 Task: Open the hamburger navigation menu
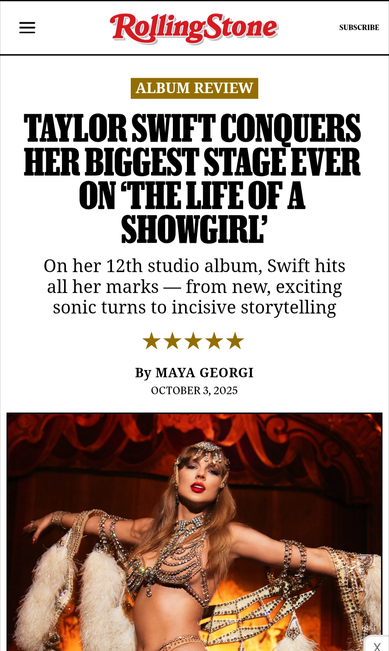(27, 27)
